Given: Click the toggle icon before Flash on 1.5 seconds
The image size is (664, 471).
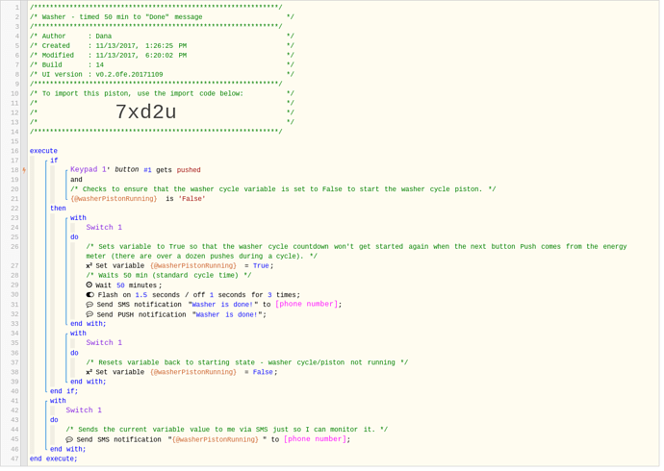Looking at the screenshot, I should pos(89,295).
